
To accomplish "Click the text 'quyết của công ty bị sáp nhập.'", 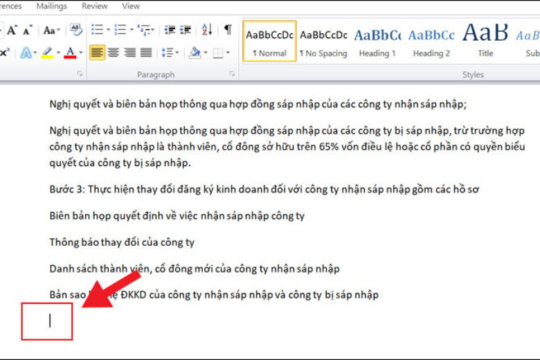I will [x=120, y=163].
